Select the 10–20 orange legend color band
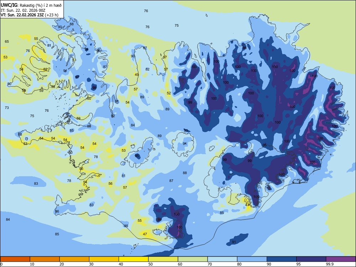 pyautogui.click(x=45, y=259)
